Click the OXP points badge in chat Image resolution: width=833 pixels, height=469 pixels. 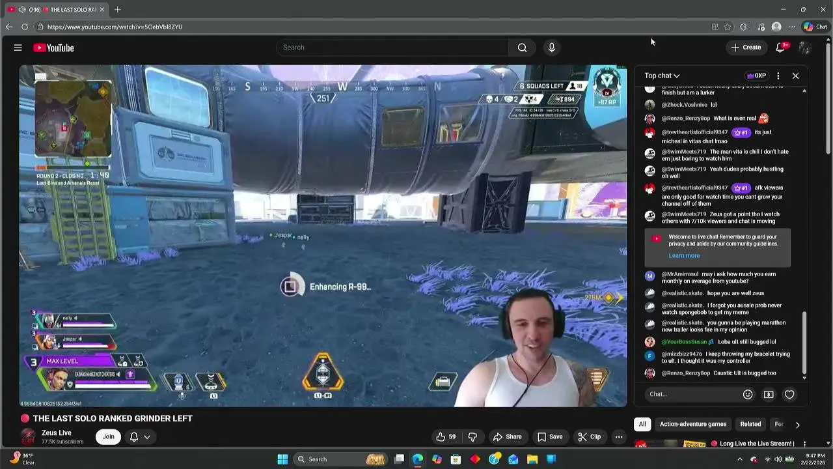(x=756, y=76)
